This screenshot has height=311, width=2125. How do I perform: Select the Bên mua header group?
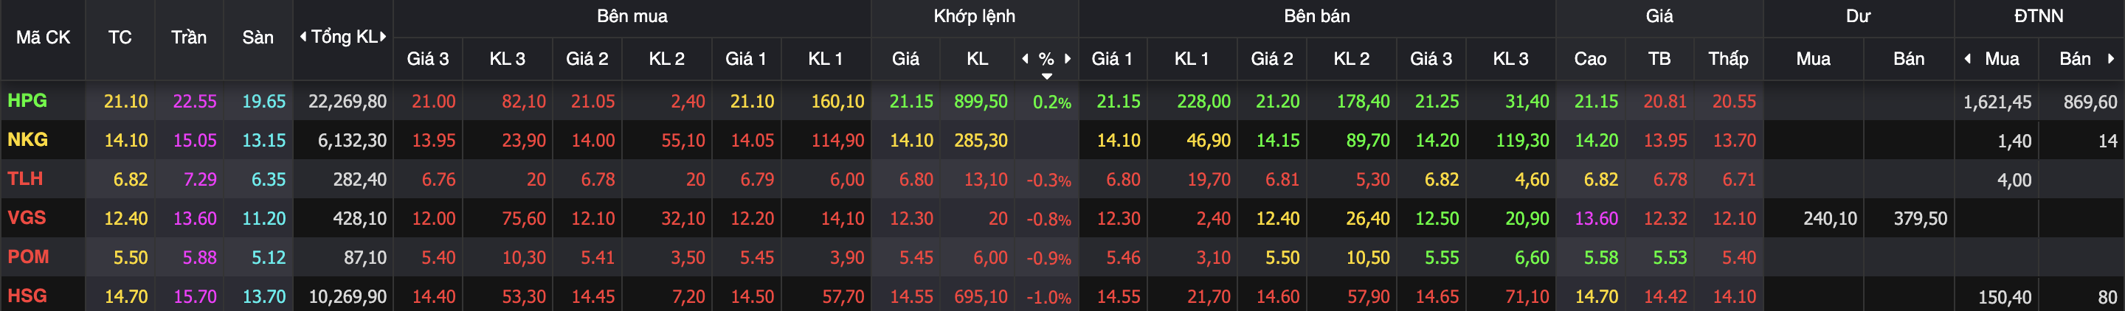632,16
